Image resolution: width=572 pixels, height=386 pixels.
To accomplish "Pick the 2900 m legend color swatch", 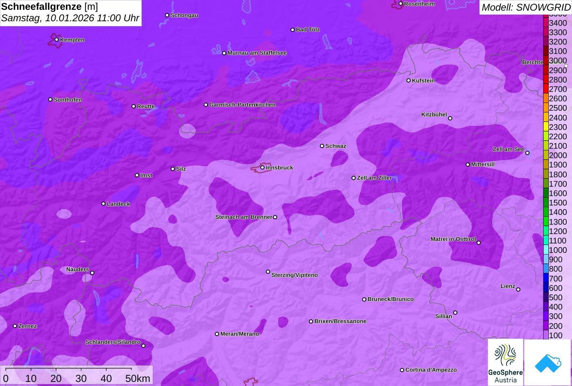I will (545, 70).
